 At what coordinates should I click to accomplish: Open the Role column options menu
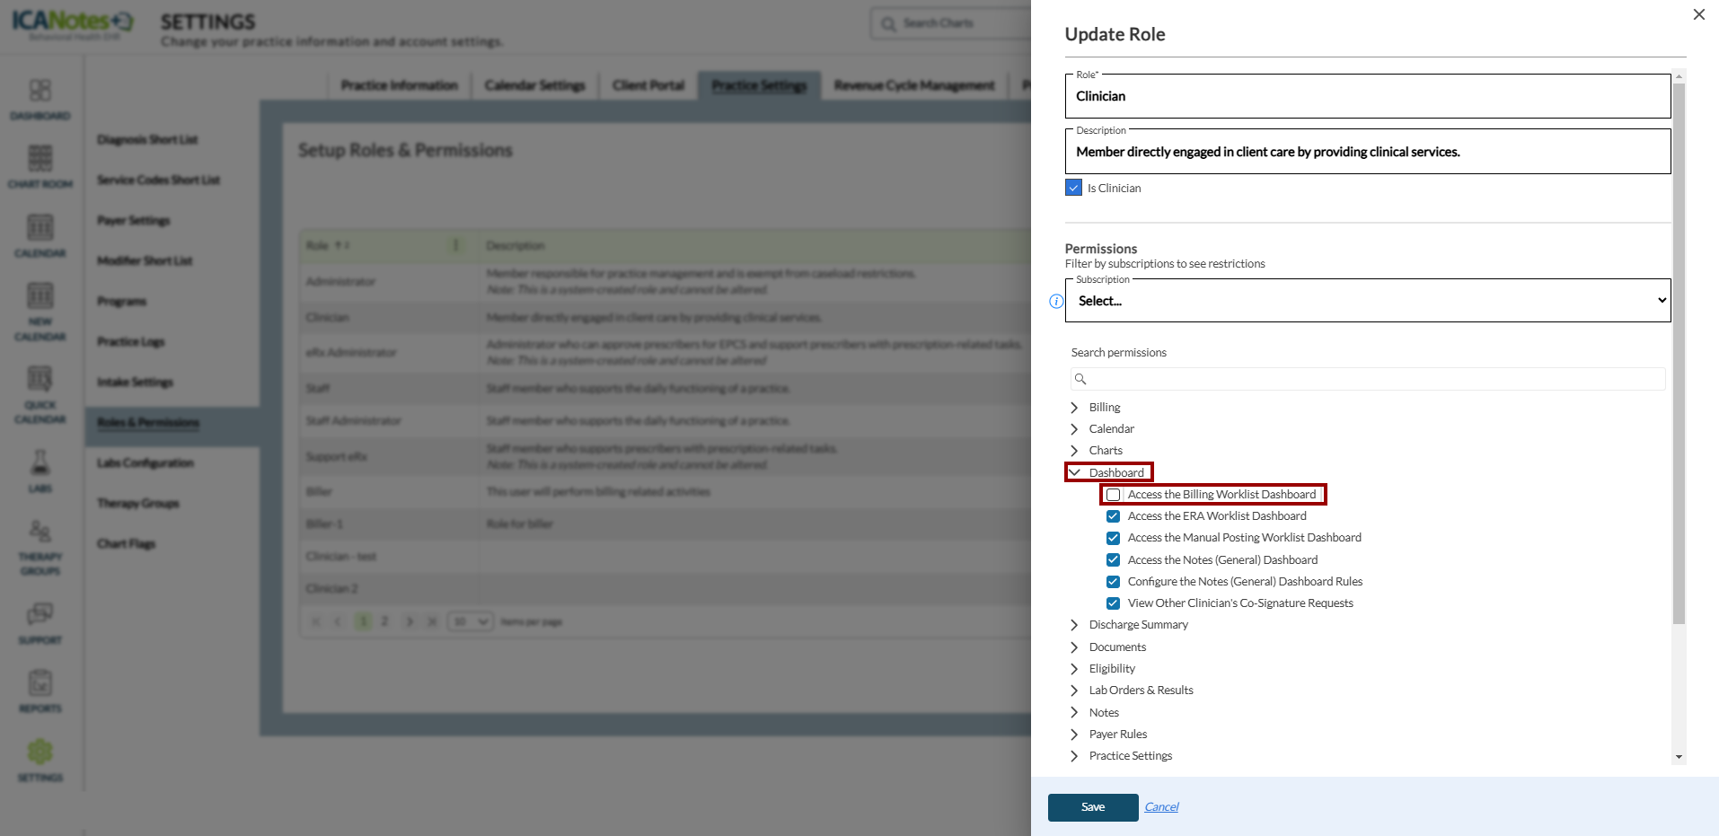click(456, 245)
